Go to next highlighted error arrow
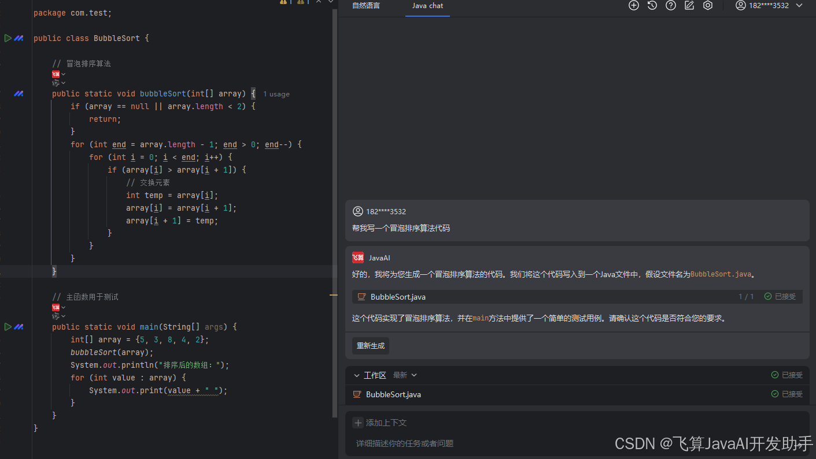The image size is (816, 459). point(331,2)
